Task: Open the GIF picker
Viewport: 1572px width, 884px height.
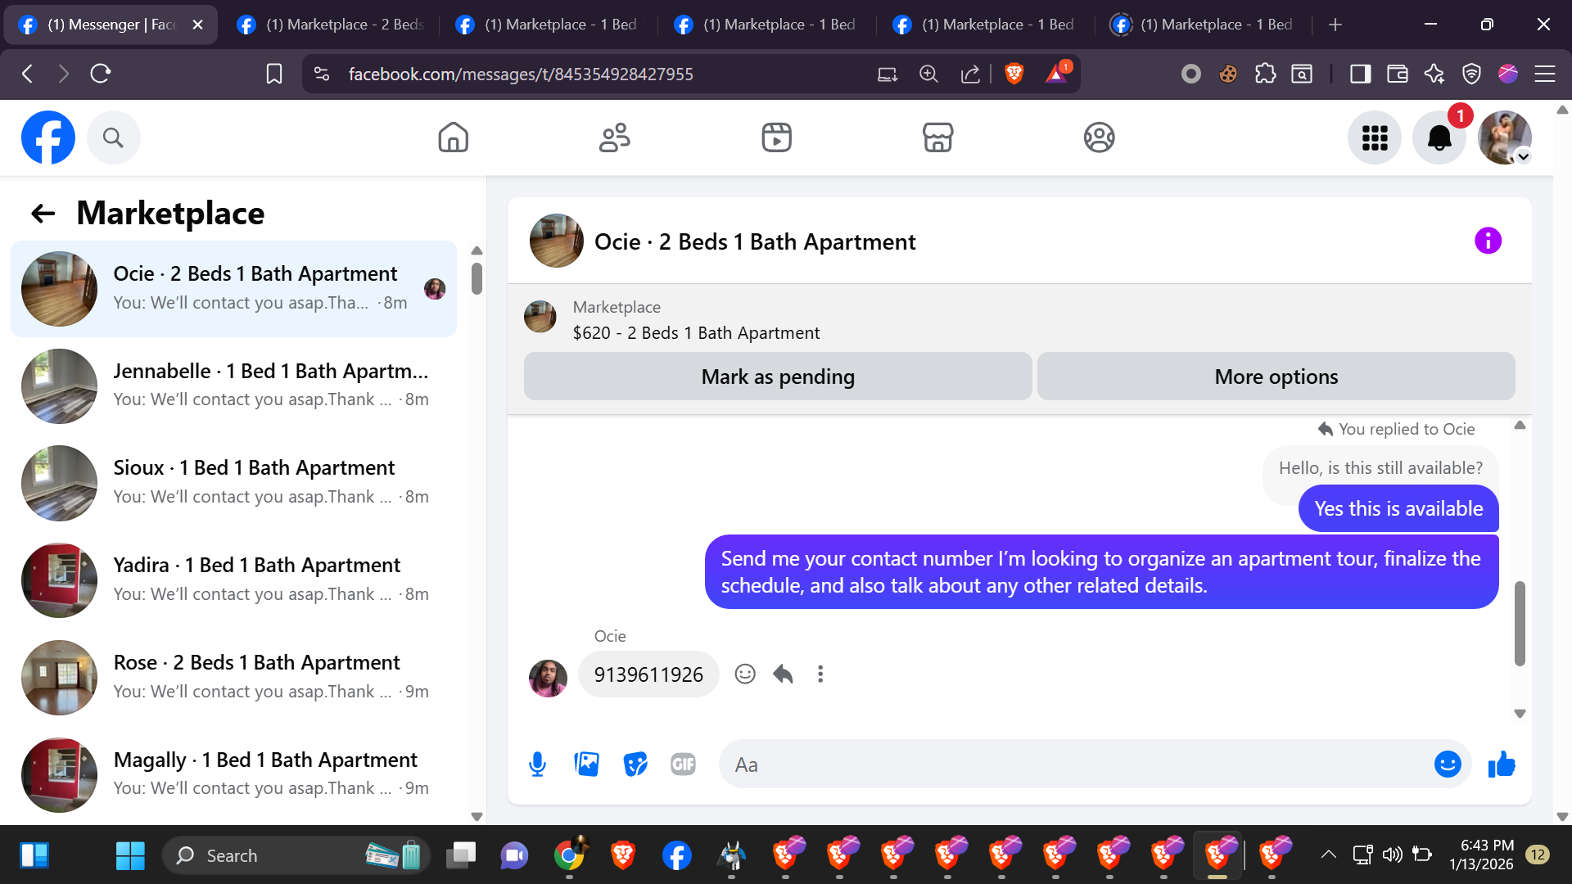Action: (x=683, y=764)
